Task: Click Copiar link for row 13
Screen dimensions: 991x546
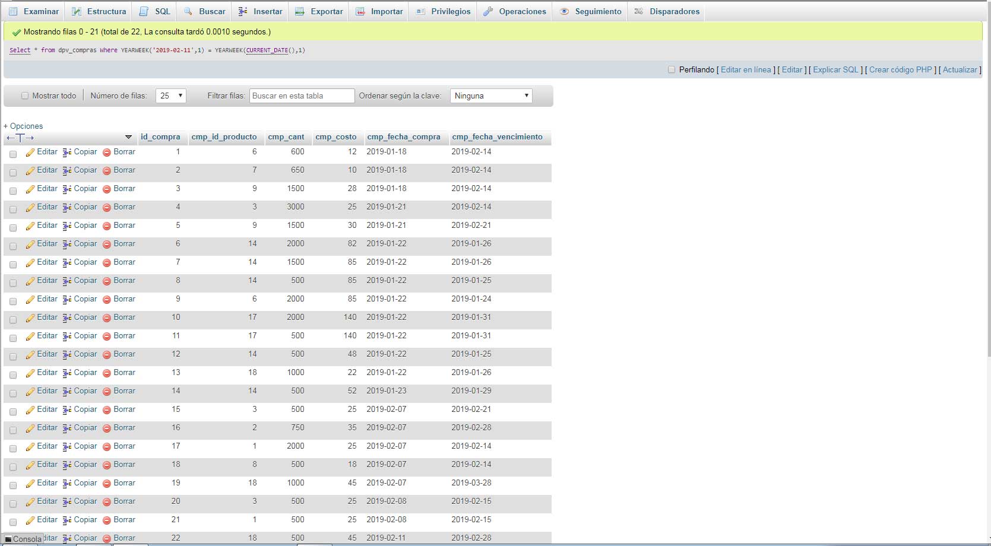Action: [85, 372]
